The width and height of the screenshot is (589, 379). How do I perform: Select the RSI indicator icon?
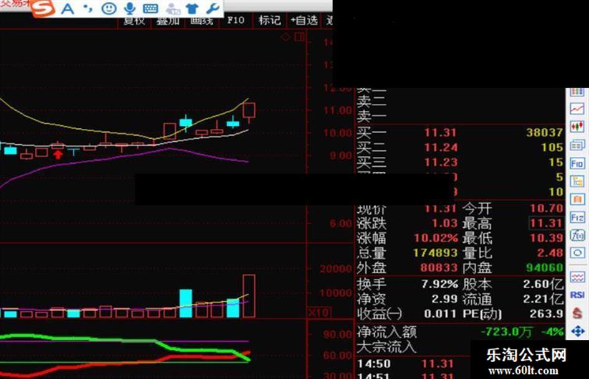click(x=577, y=295)
